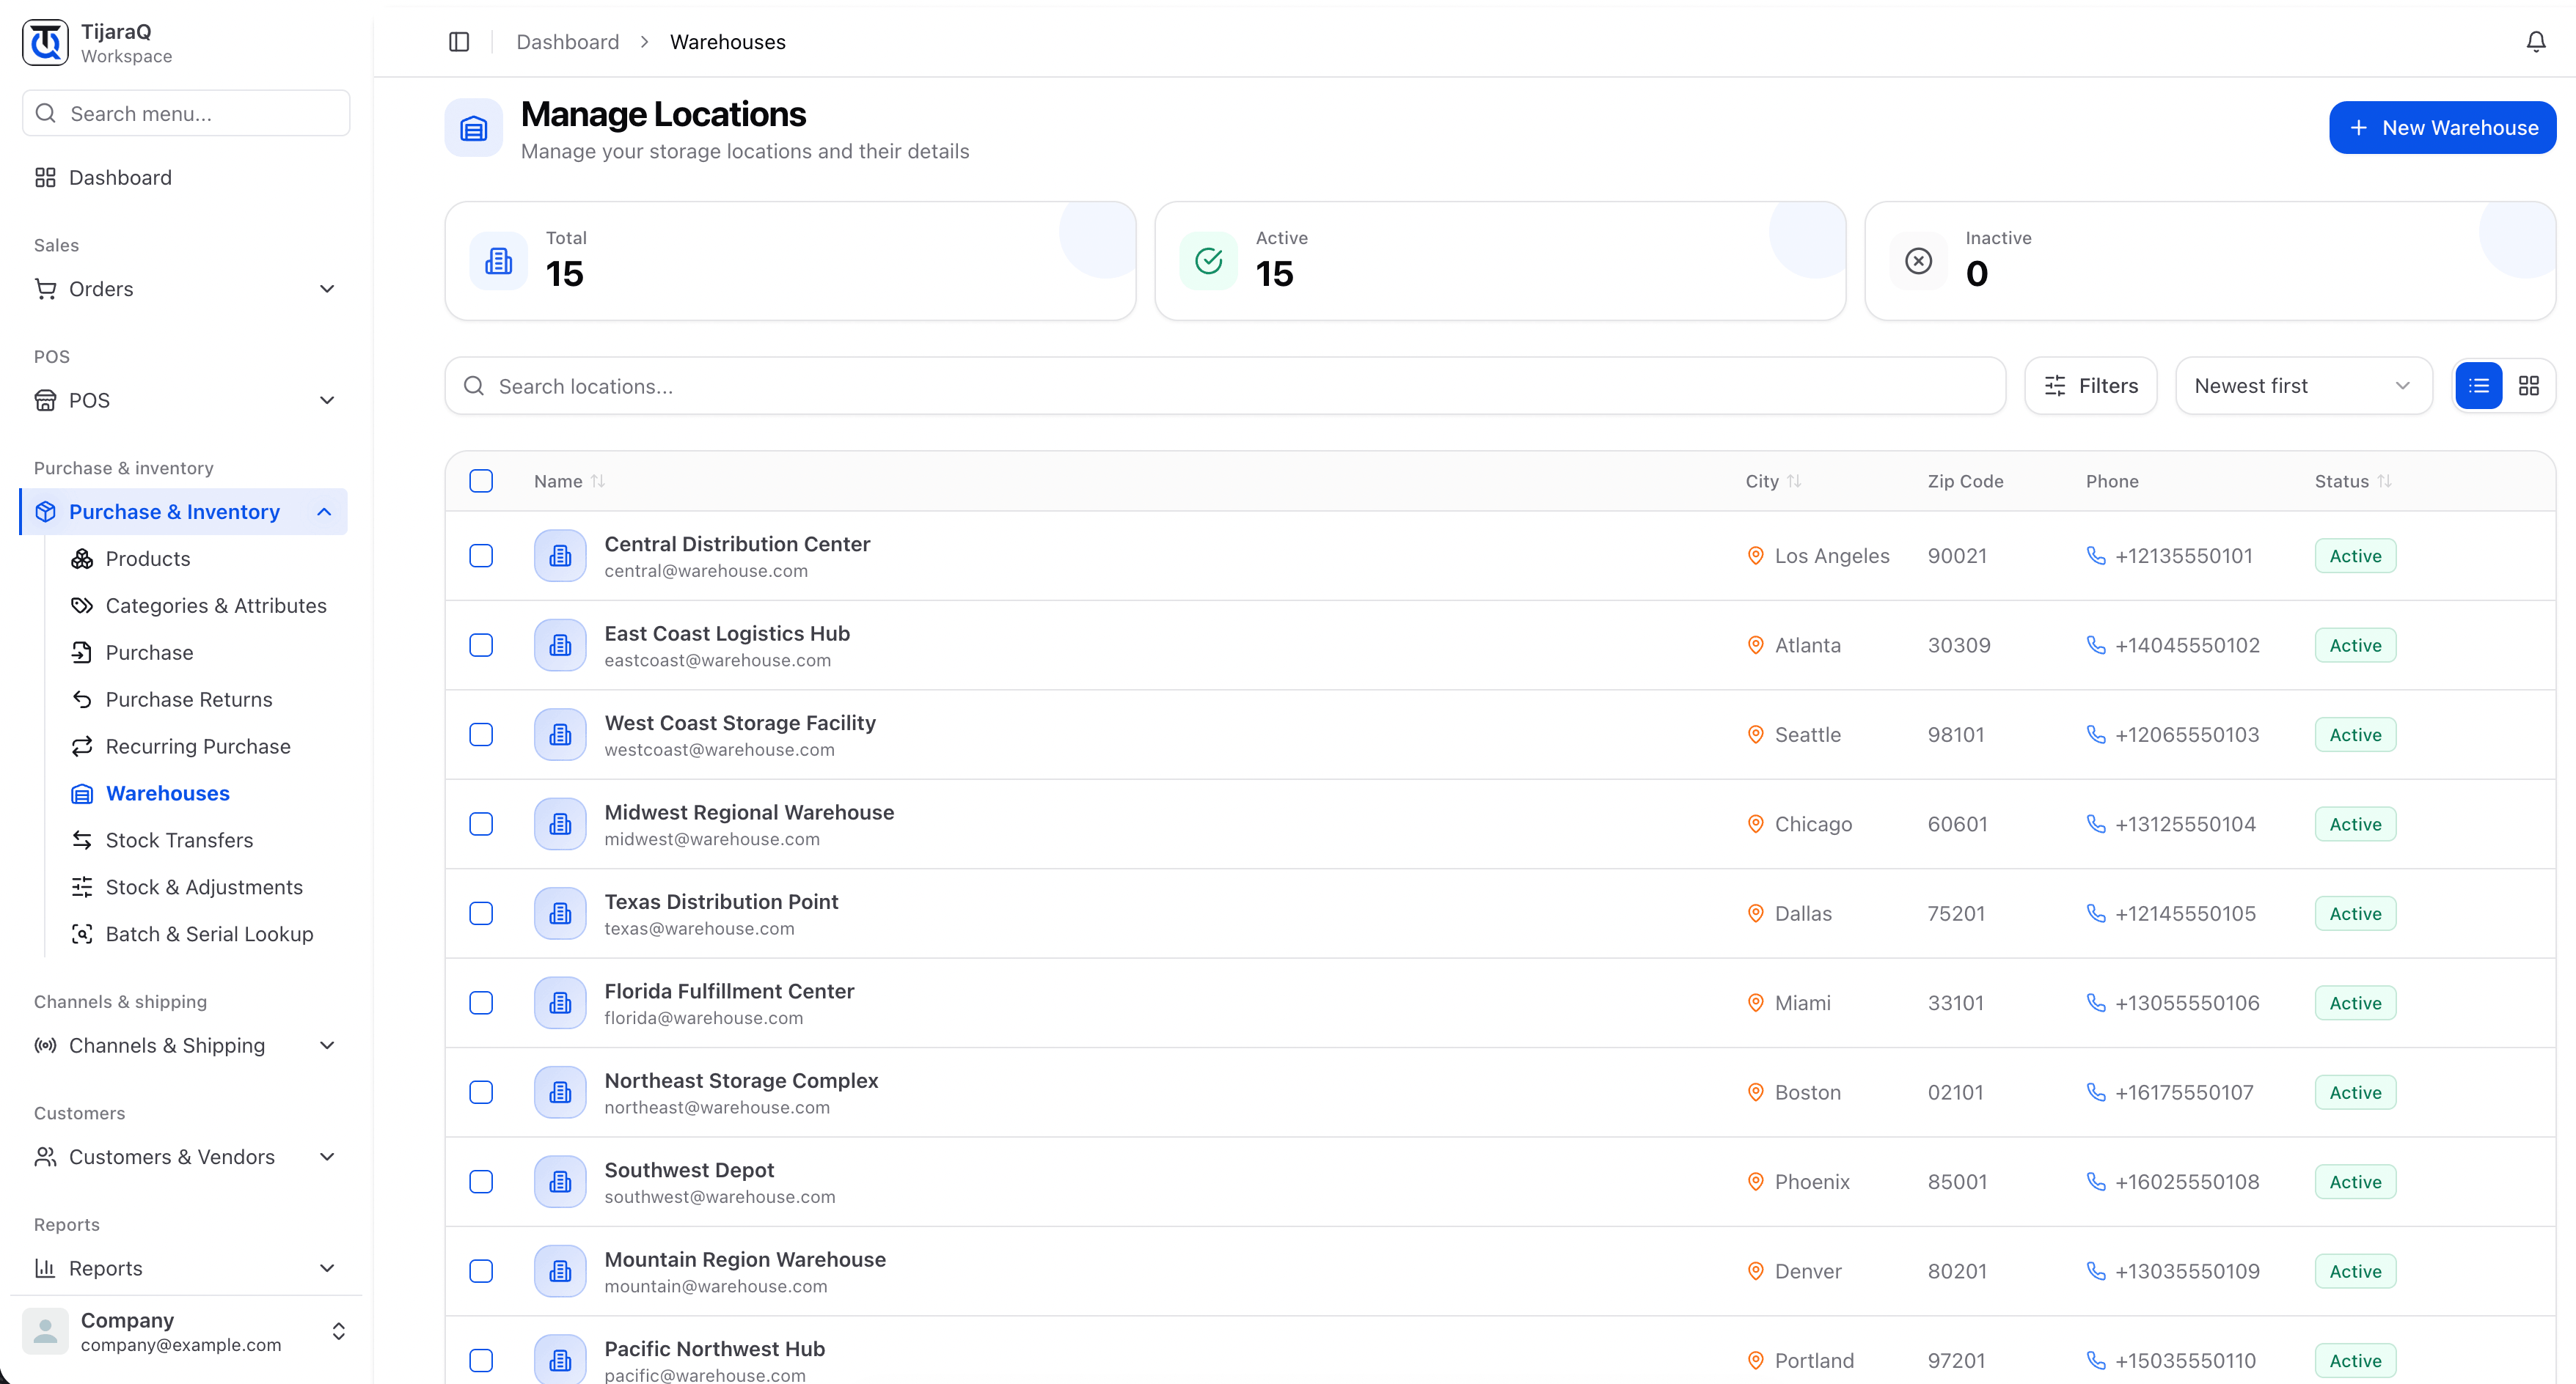
Task: Check the Mountain Region Warehouse row
Action: tap(481, 1271)
